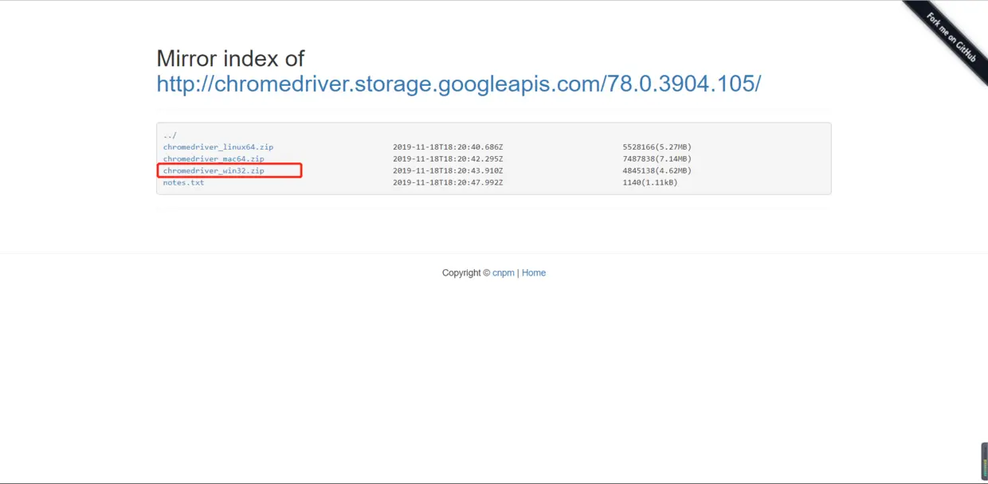The height and width of the screenshot is (484, 988).
Task: Click the 1140(1.11kB) file size
Action: (649, 182)
